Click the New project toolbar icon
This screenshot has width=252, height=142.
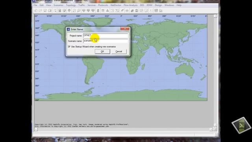pos(36,11)
